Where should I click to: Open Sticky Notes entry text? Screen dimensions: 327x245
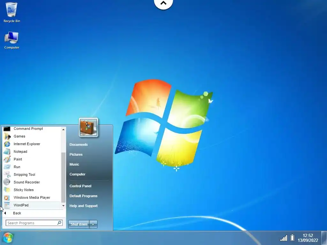pos(24,190)
